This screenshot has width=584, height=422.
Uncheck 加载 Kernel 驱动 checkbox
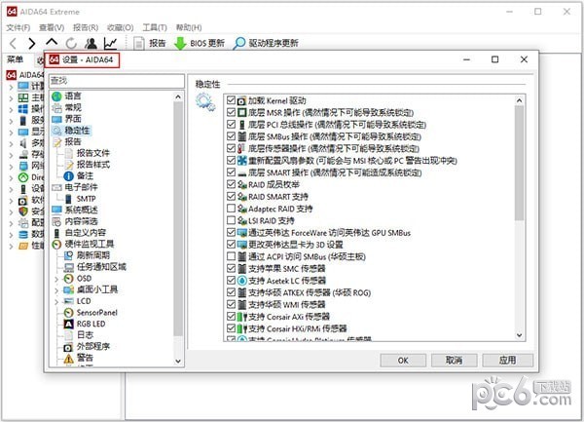click(x=231, y=100)
